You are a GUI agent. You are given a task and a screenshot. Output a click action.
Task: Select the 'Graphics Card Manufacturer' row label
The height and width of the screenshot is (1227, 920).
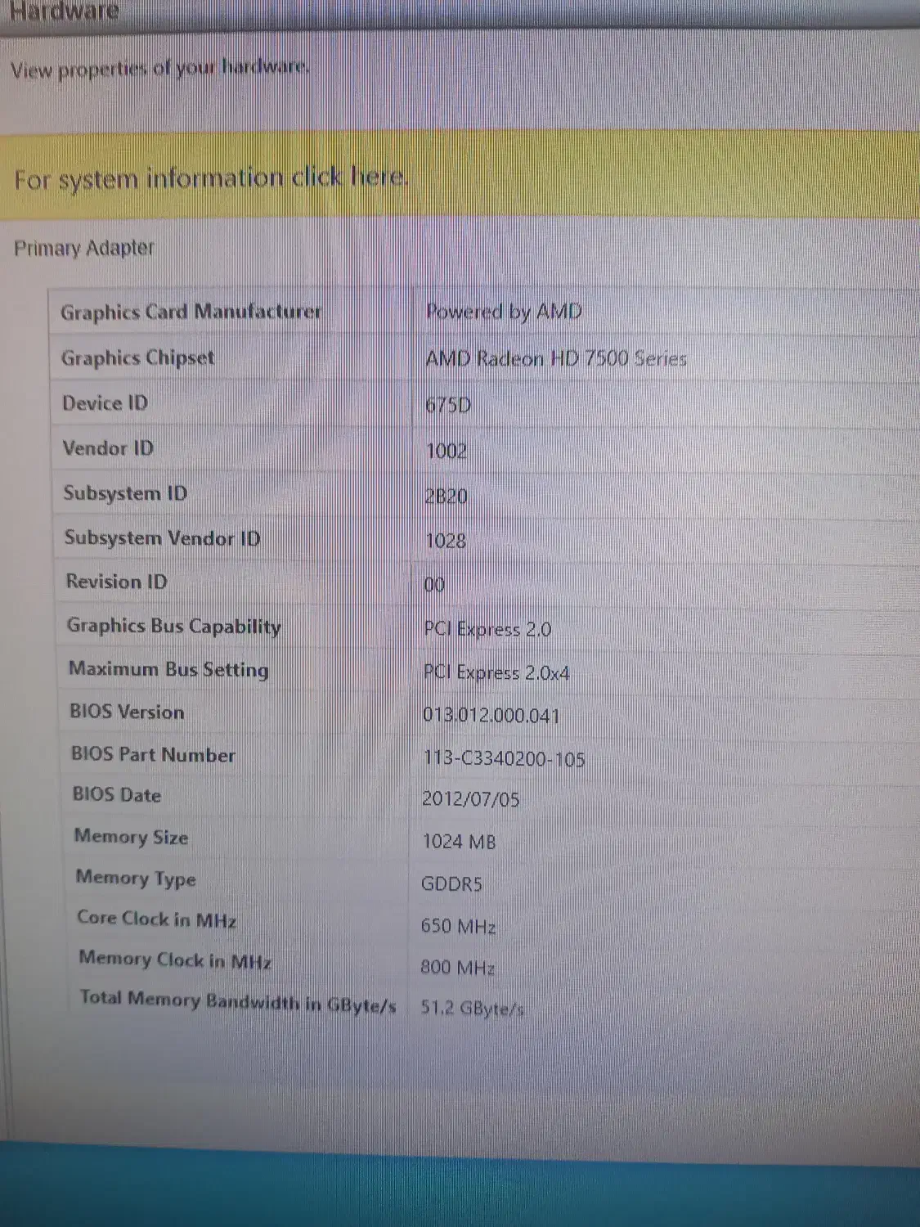point(191,312)
